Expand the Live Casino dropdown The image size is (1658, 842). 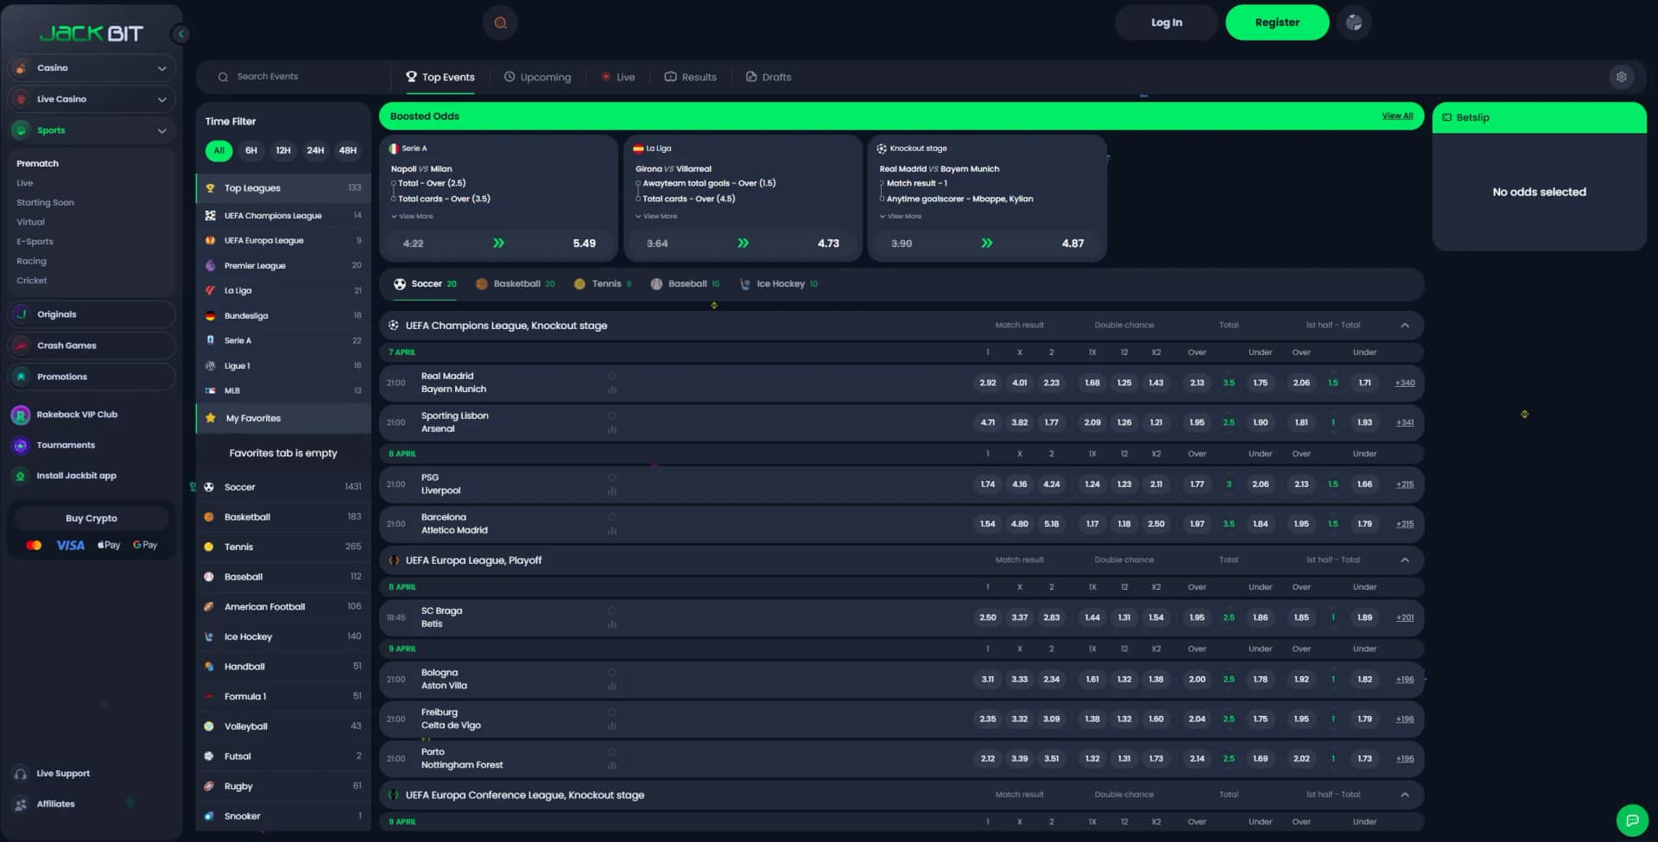[x=161, y=99]
